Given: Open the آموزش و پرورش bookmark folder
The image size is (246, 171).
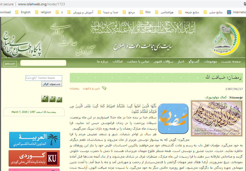Looking at the screenshot, I should pyautogui.click(x=80, y=12).
